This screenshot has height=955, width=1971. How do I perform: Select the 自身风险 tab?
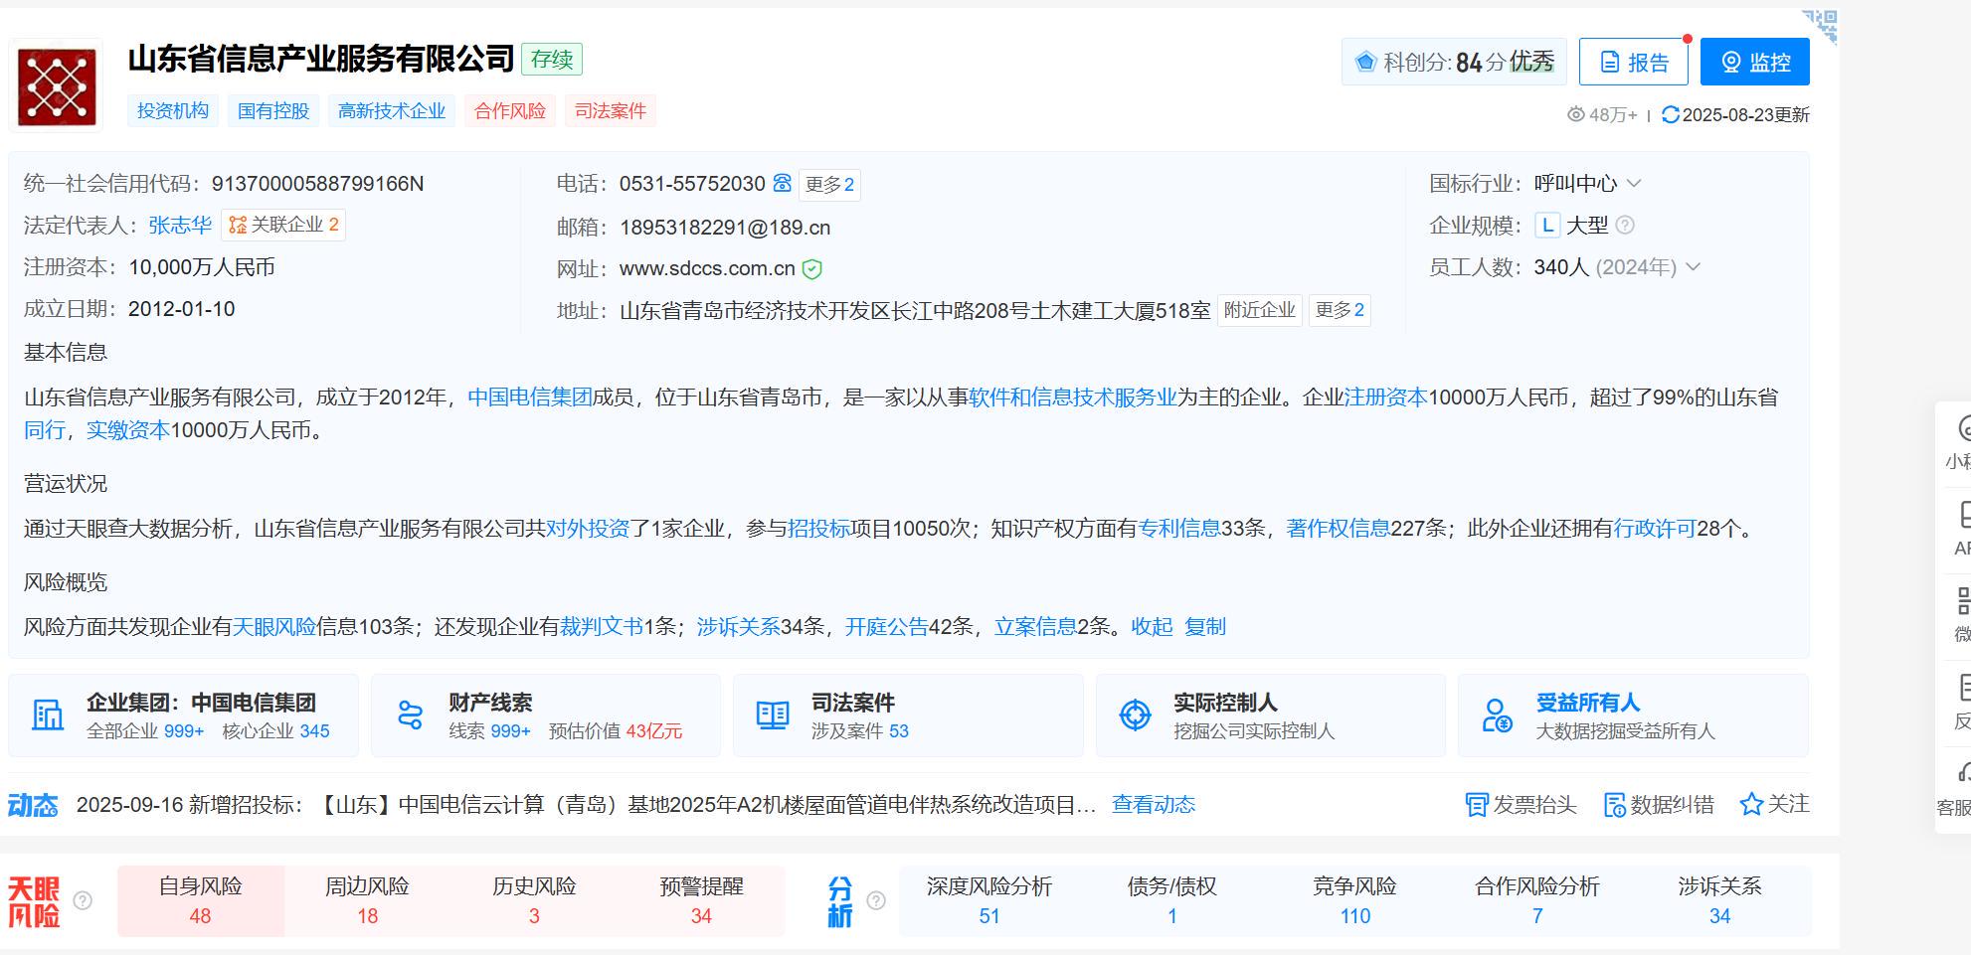(201, 901)
